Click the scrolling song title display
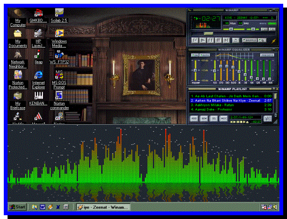The image size is (287, 219). coord(249,18)
